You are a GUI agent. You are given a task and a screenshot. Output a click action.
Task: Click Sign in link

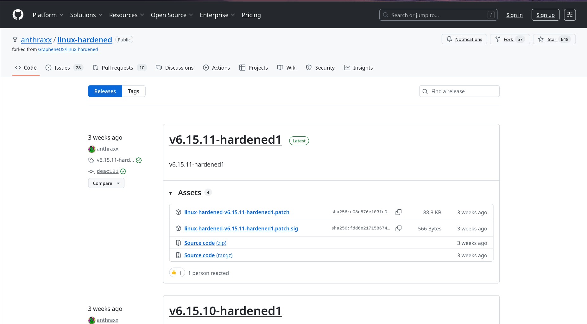point(514,15)
